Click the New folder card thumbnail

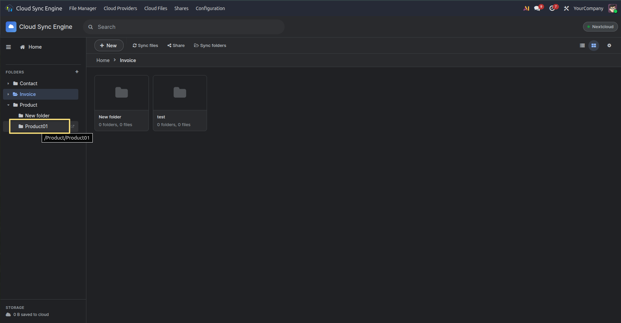coord(122,93)
